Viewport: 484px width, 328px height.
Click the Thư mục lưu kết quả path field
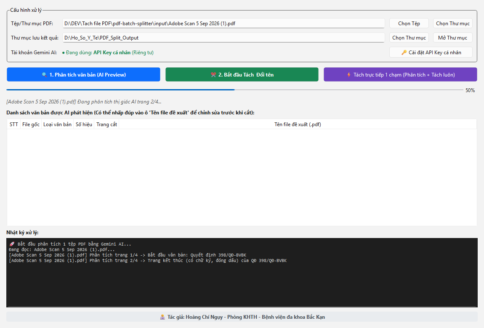click(x=223, y=37)
